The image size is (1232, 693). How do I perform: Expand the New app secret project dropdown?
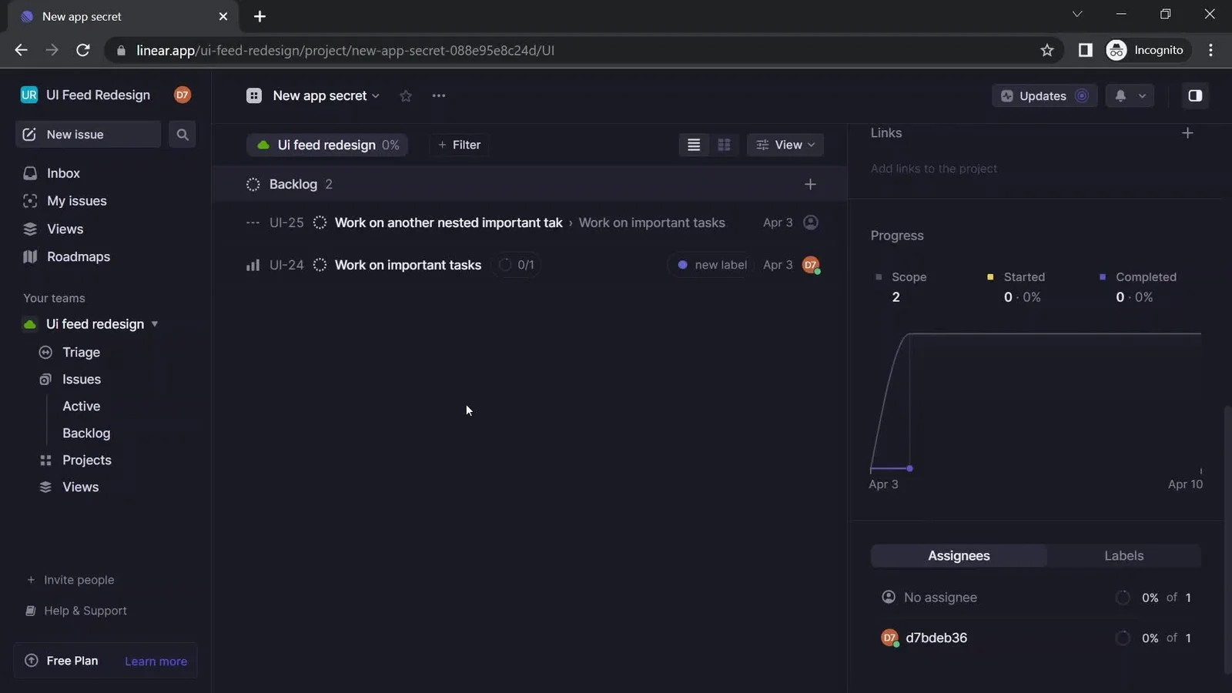pyautogui.click(x=376, y=95)
